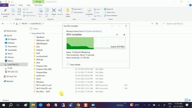
Task: Sort by the Name column header
Action: click(x=36, y=29)
